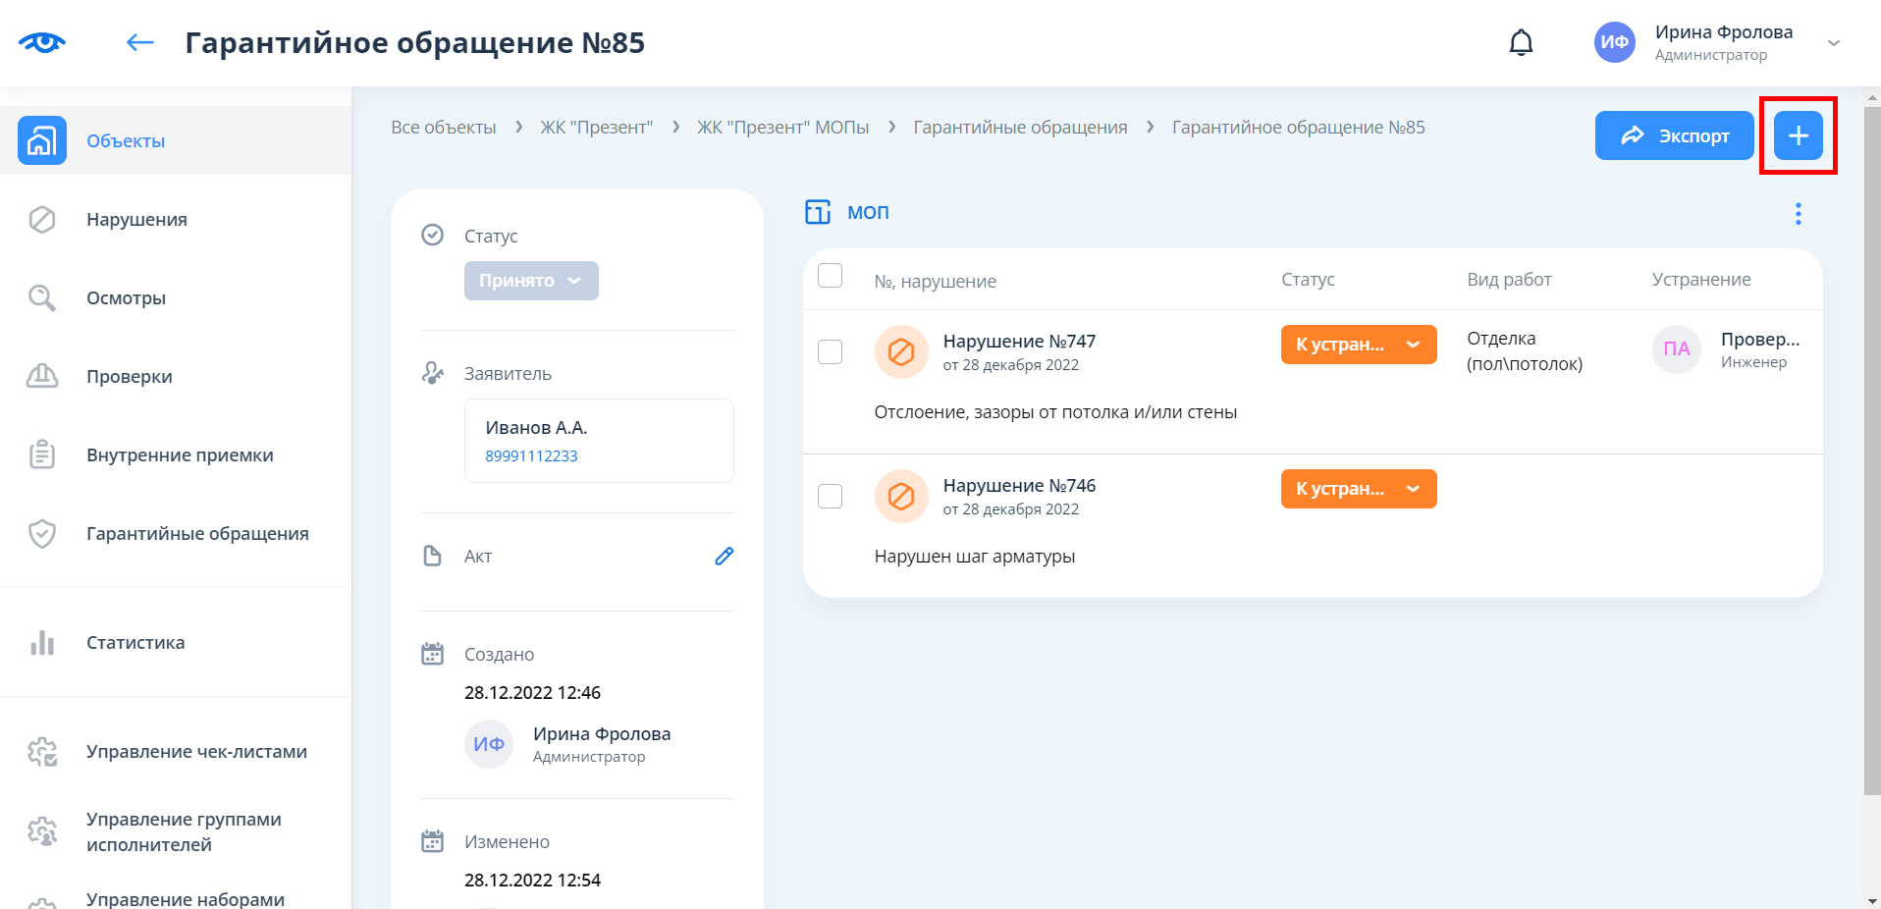Click the eye logo icon
This screenshot has width=1881, height=909.
42,42
